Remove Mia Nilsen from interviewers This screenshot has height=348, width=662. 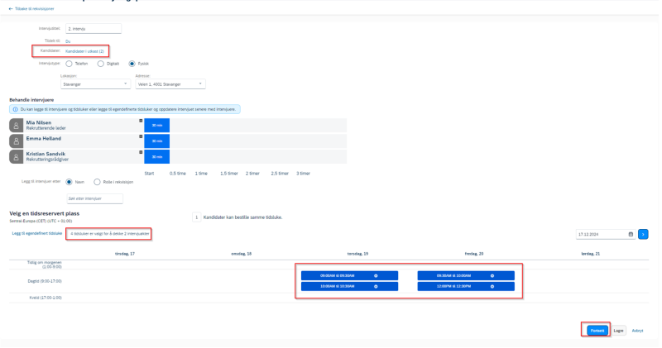pyautogui.click(x=141, y=121)
